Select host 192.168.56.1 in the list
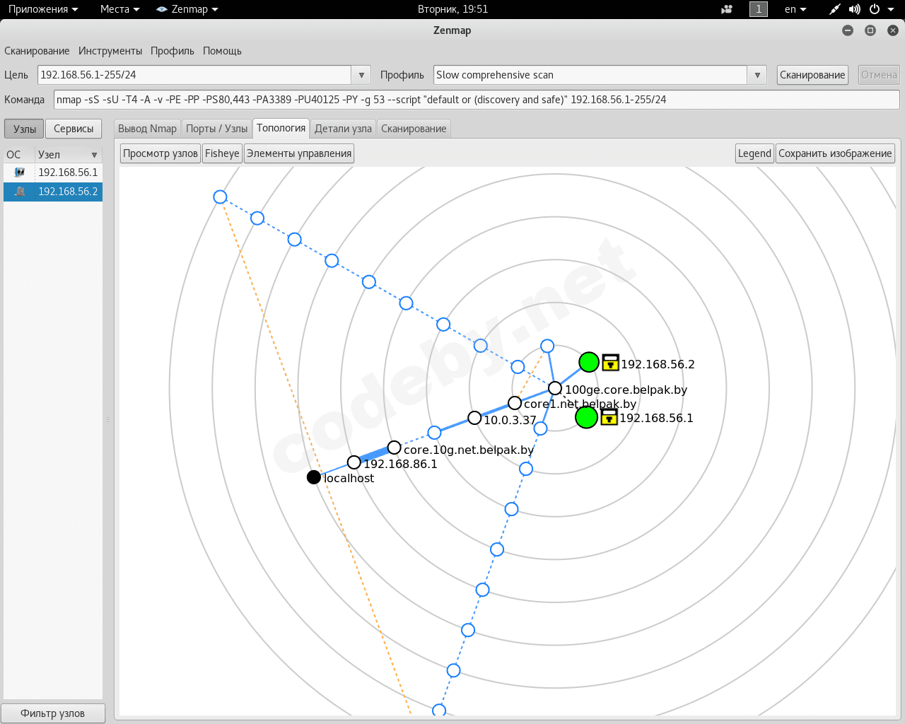 53,173
